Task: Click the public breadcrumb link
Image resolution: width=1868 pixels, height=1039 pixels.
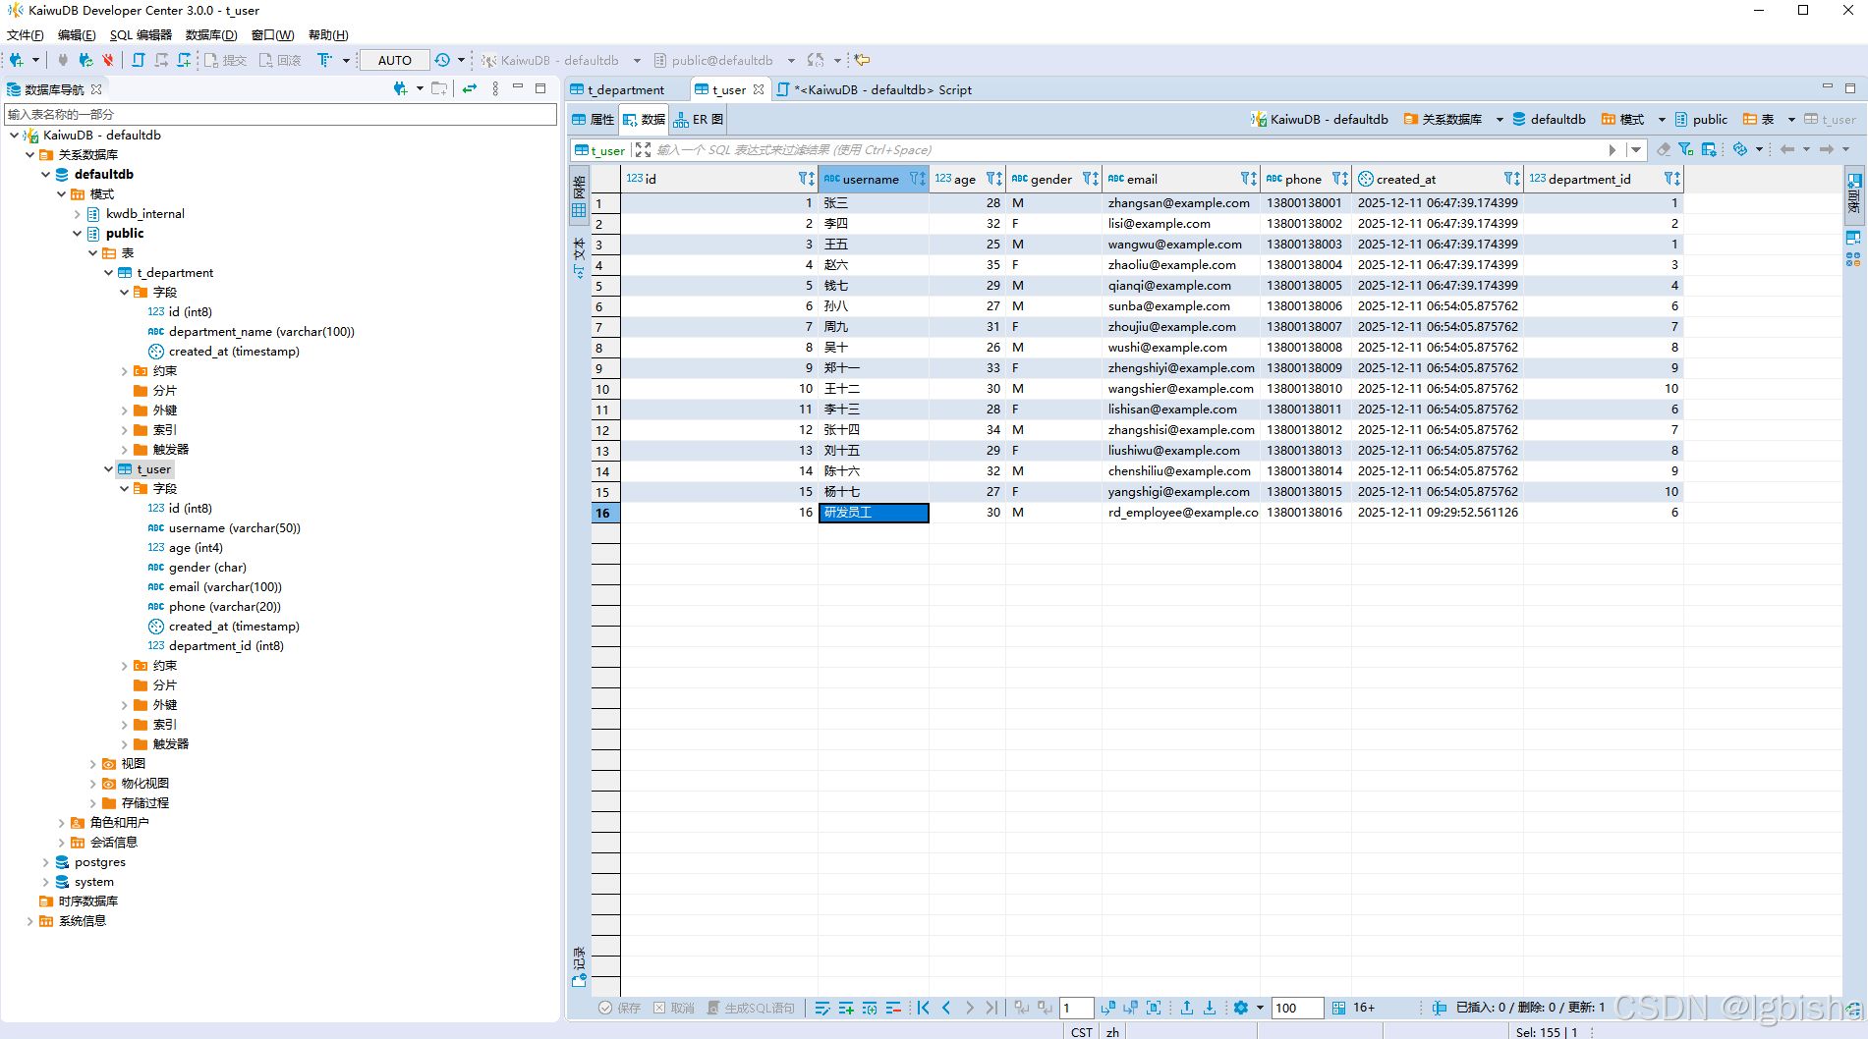Action: [1701, 119]
